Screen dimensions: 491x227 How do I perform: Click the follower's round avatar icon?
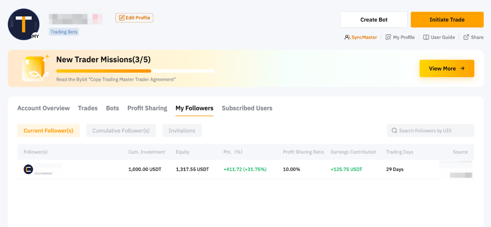tap(28, 170)
